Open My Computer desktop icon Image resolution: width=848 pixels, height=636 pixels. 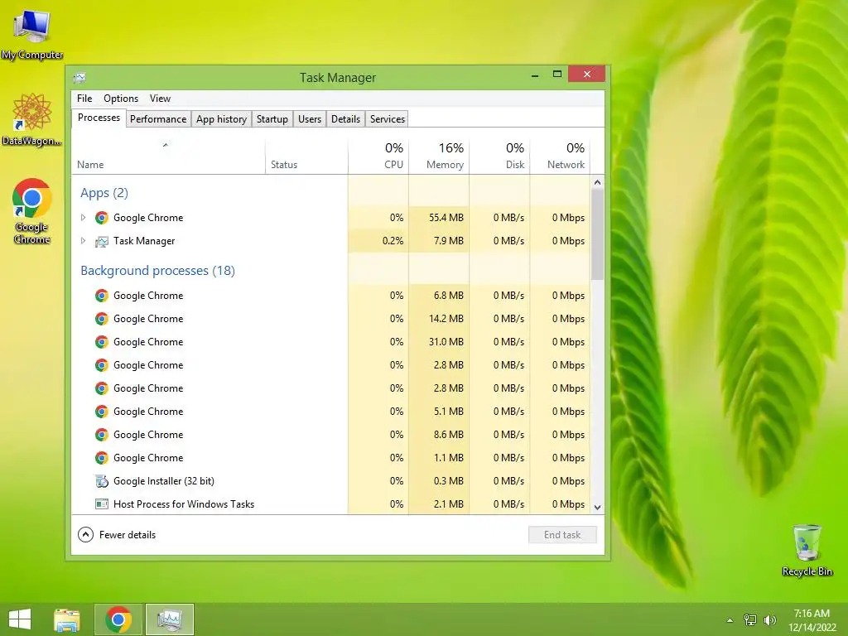click(x=32, y=34)
